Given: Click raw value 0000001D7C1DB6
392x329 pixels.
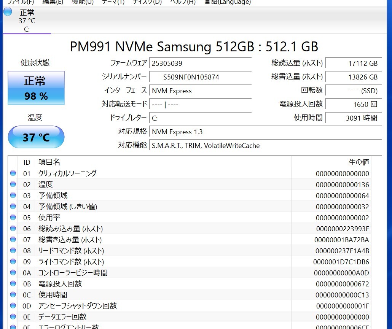Looking at the screenshot, I should (341, 262).
